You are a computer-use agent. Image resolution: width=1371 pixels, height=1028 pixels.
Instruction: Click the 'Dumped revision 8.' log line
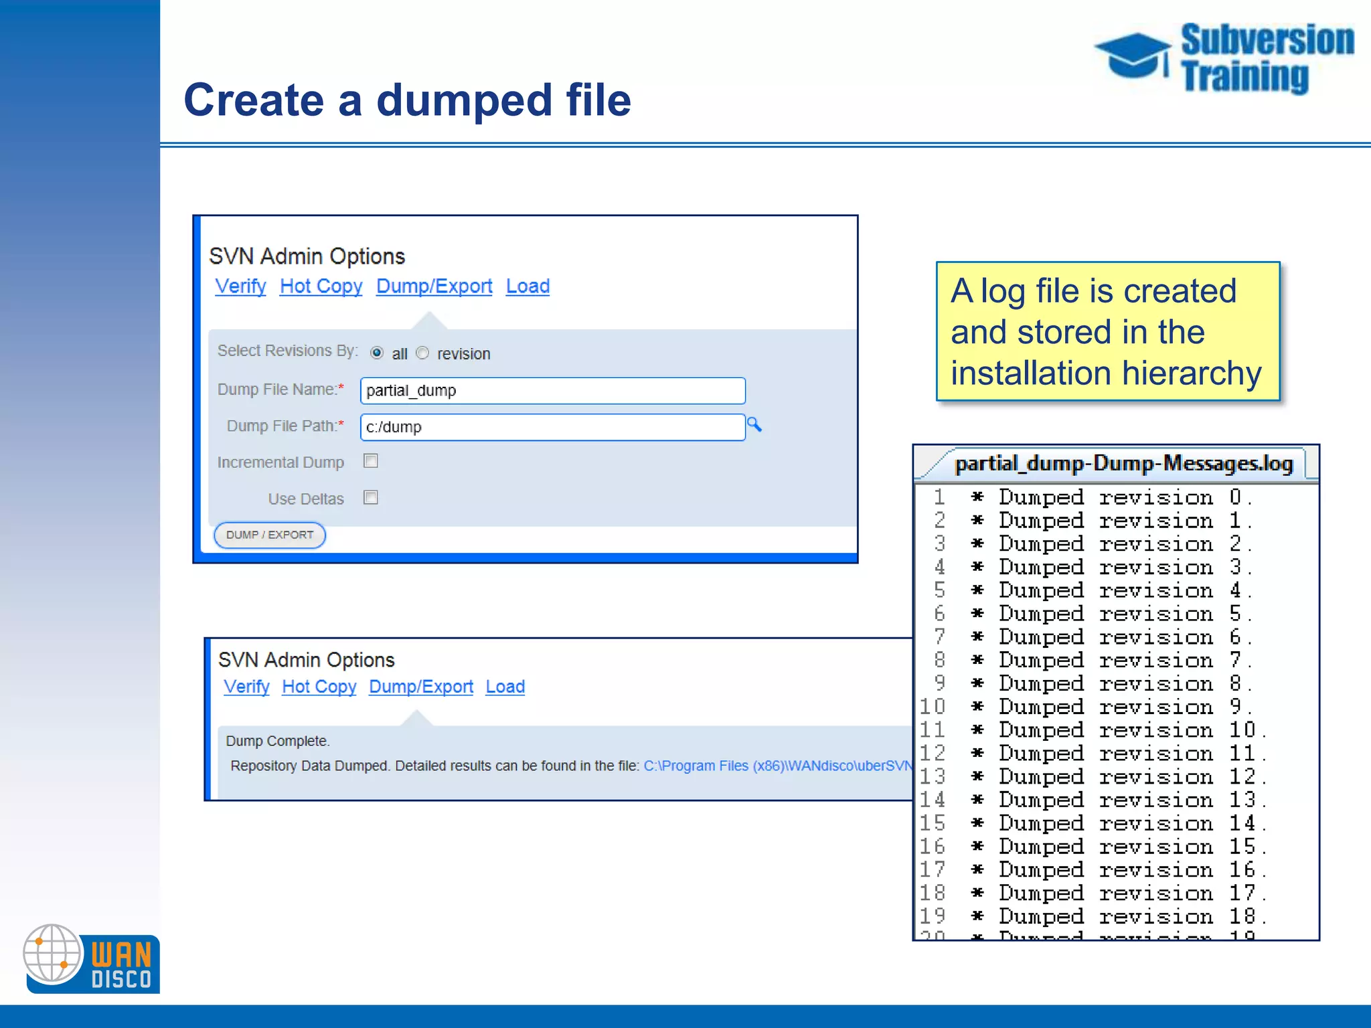coord(1111,683)
